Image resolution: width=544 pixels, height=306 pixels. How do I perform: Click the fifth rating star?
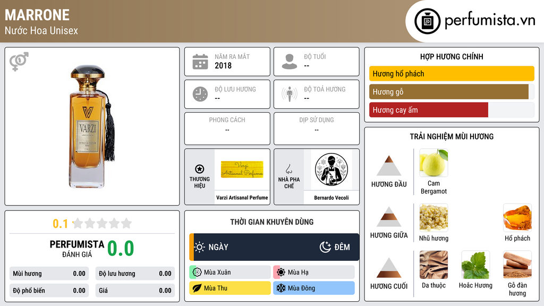tap(126, 223)
